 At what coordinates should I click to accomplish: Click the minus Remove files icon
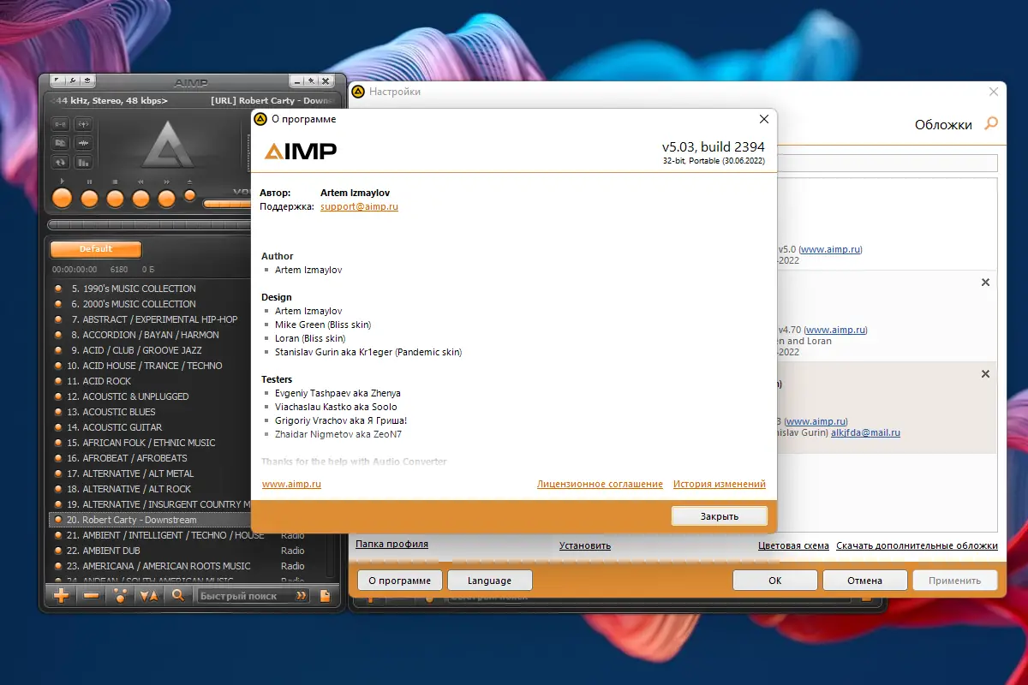91,596
